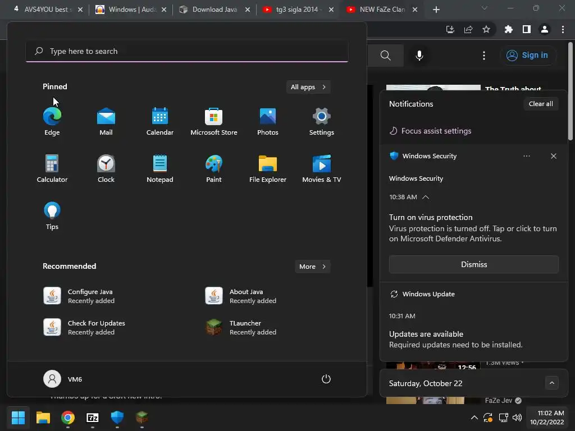The width and height of the screenshot is (575, 431).
Task: Open Focus assist settings
Action: (431, 131)
